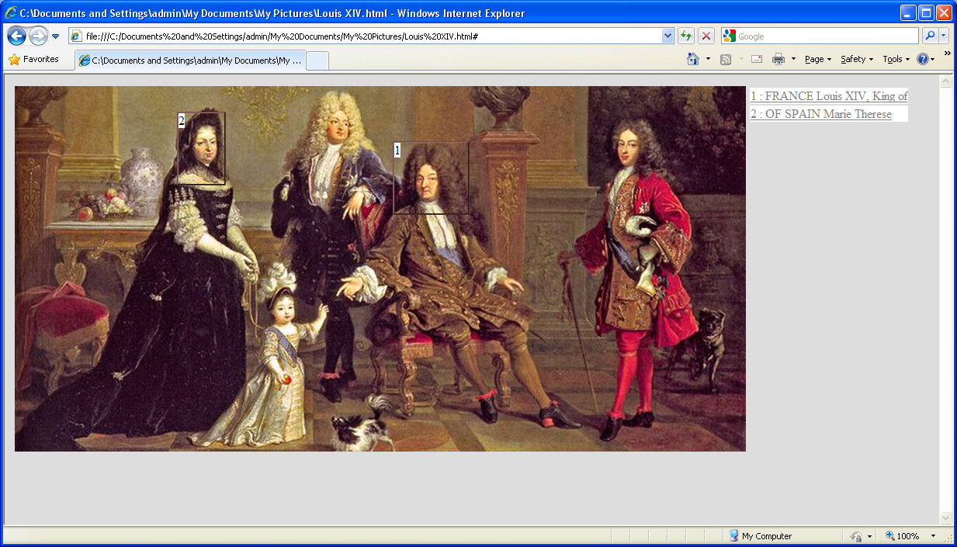Click the Print icon
This screenshot has height=547, width=957.
(x=778, y=59)
